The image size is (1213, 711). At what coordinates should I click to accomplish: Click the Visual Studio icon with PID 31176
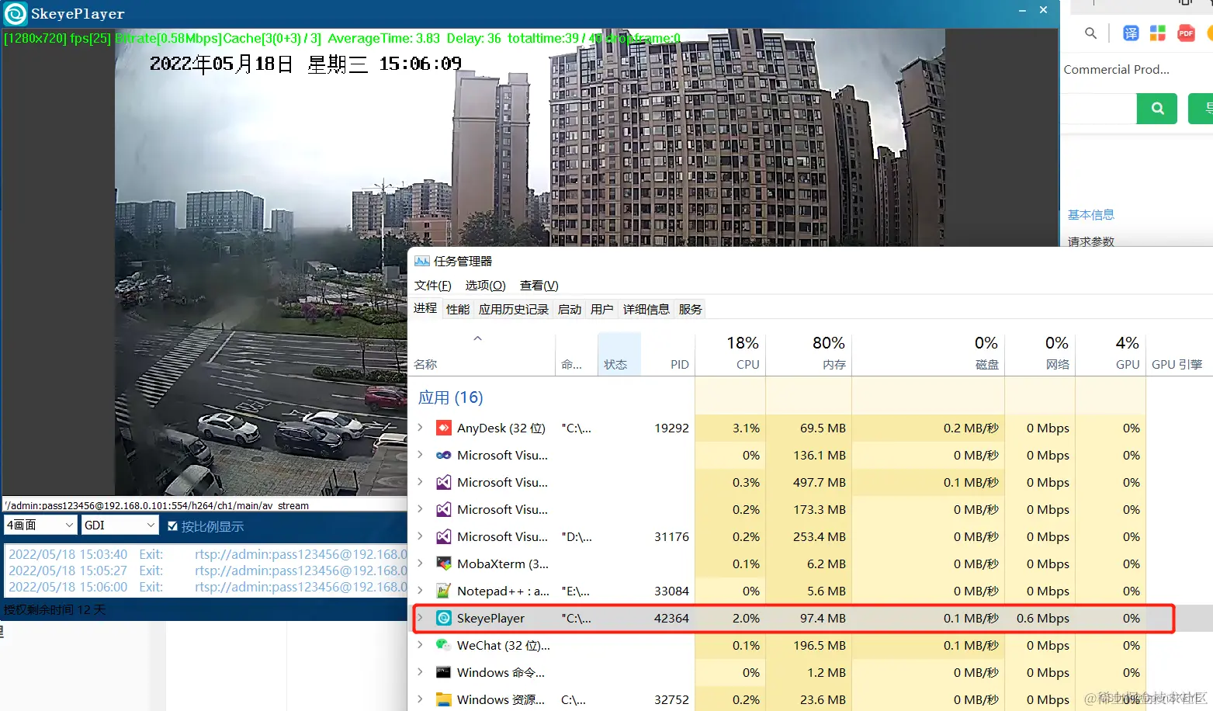coord(444,536)
